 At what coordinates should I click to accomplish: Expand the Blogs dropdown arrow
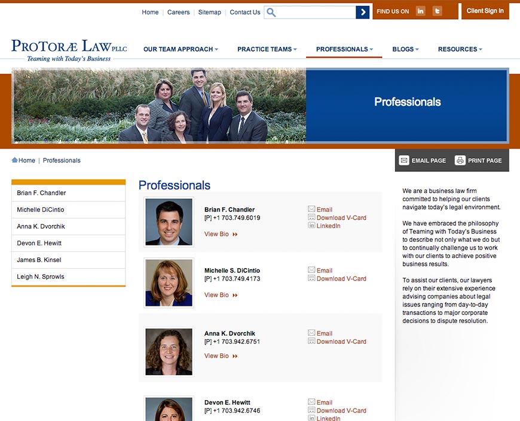417,50
